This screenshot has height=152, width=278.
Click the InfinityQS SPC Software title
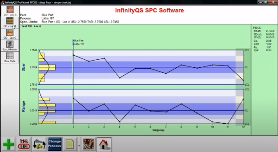click(149, 10)
